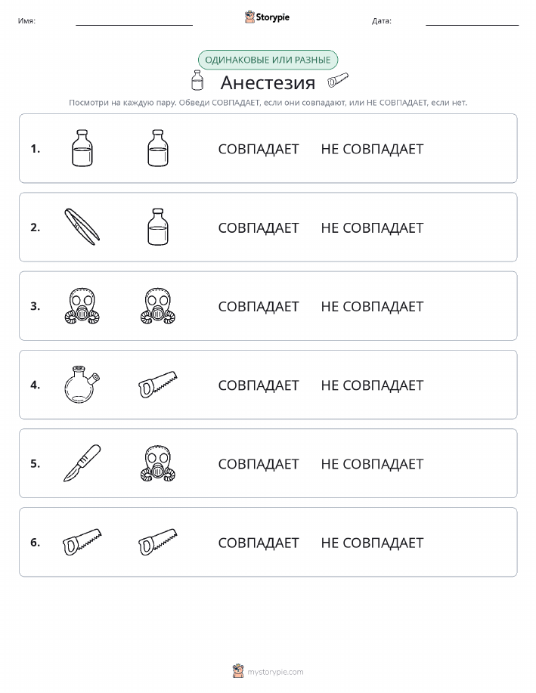Click the bottle icon in row 2
Screen dimensions: 536x693
click(158, 227)
